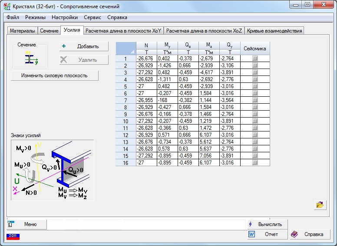337x246 pixels.
Task: Click Изменить силовую плоскость button
Action: pyautogui.click(x=55, y=75)
